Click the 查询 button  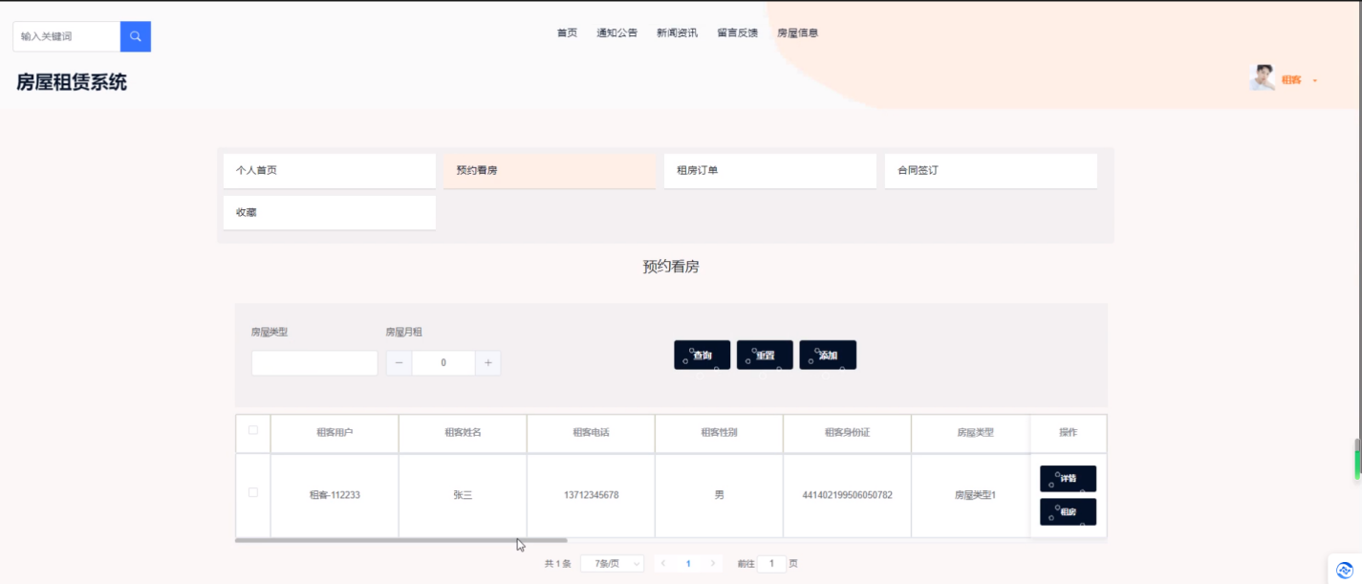pos(703,355)
